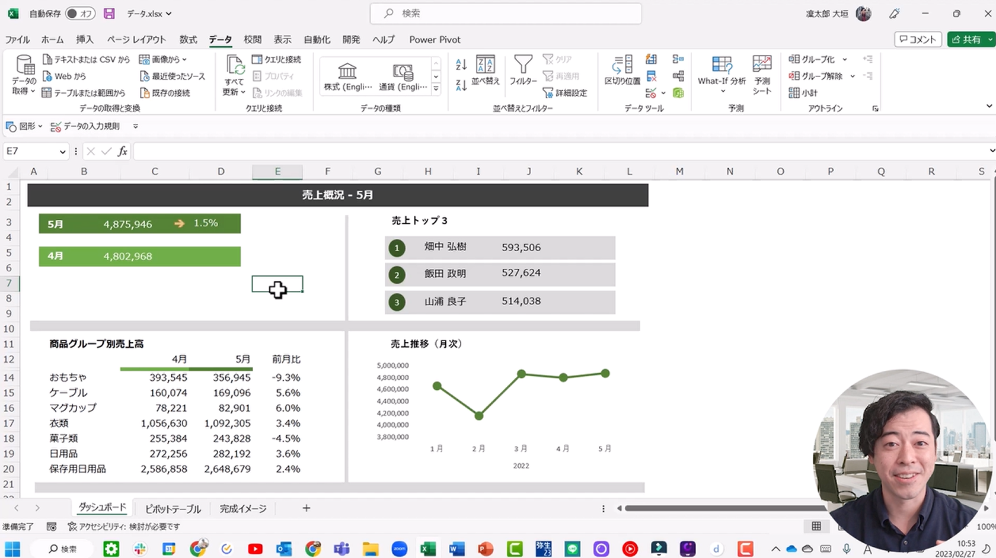Open the 図形 shapes dropdown
Screen dimensions: 996x558
tap(40, 126)
